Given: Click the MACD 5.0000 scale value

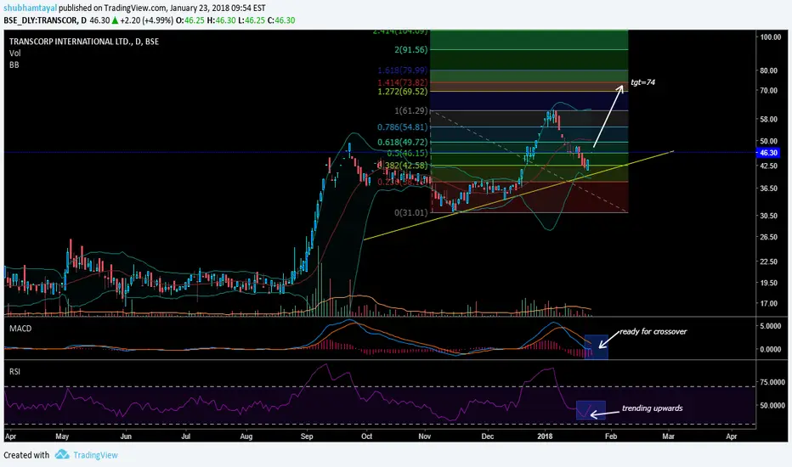Looking at the screenshot, I should pyautogui.click(x=770, y=326).
